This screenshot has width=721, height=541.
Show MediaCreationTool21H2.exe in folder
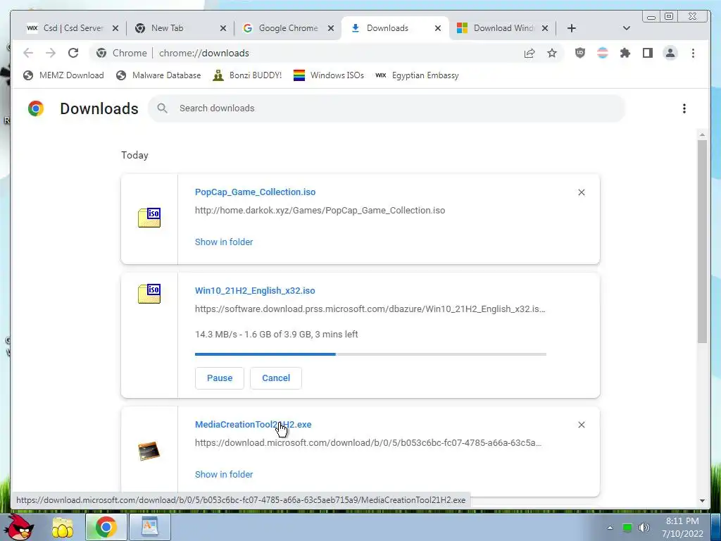pyautogui.click(x=224, y=474)
